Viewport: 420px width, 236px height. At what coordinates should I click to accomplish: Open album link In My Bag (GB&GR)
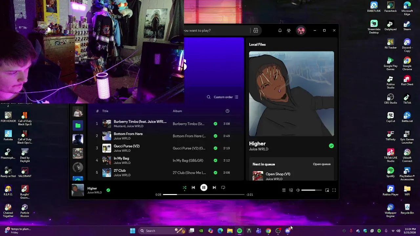pyautogui.click(x=188, y=160)
